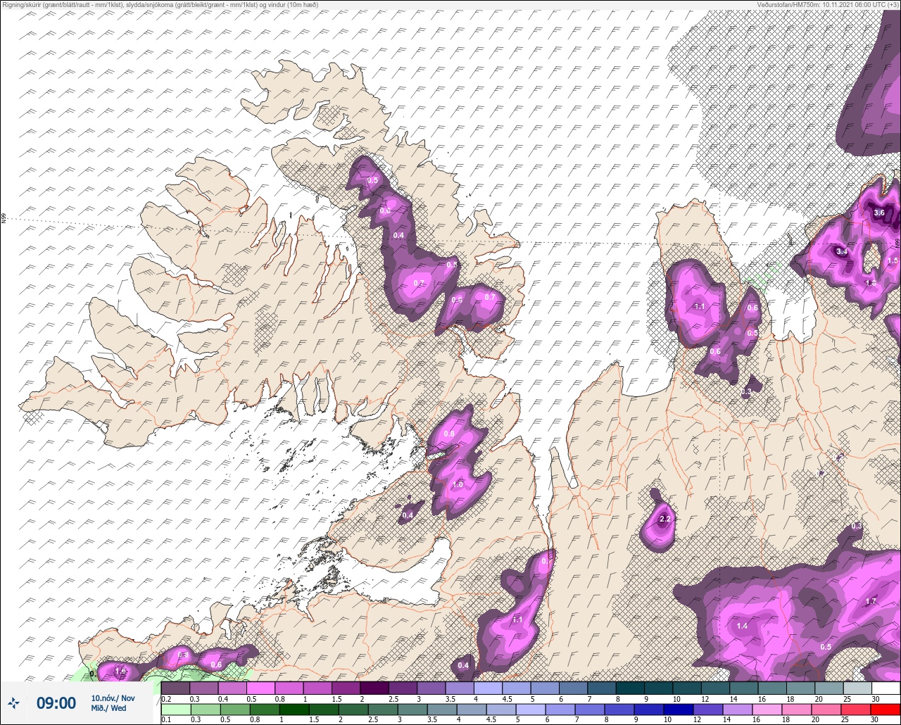Select the upper legend swatch starting at 0.2
Image resolution: width=901 pixels, height=725 pixels.
(175, 688)
